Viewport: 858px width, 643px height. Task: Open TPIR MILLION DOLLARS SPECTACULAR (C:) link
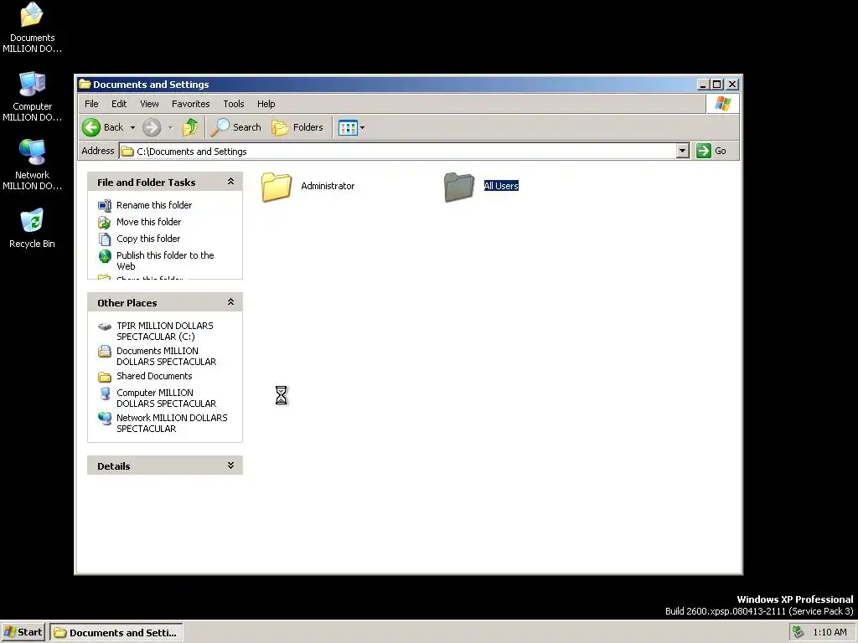[165, 332]
